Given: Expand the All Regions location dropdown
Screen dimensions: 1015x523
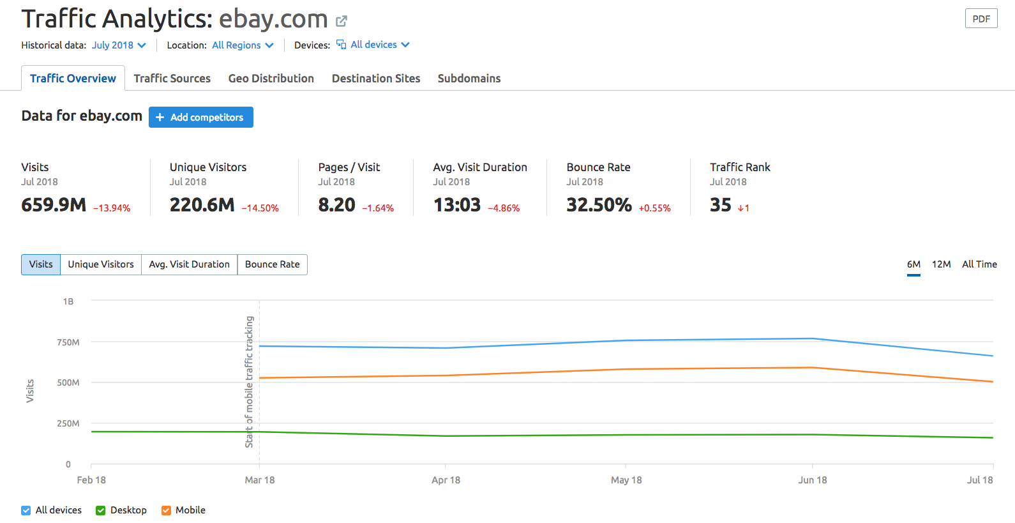Looking at the screenshot, I should point(243,45).
